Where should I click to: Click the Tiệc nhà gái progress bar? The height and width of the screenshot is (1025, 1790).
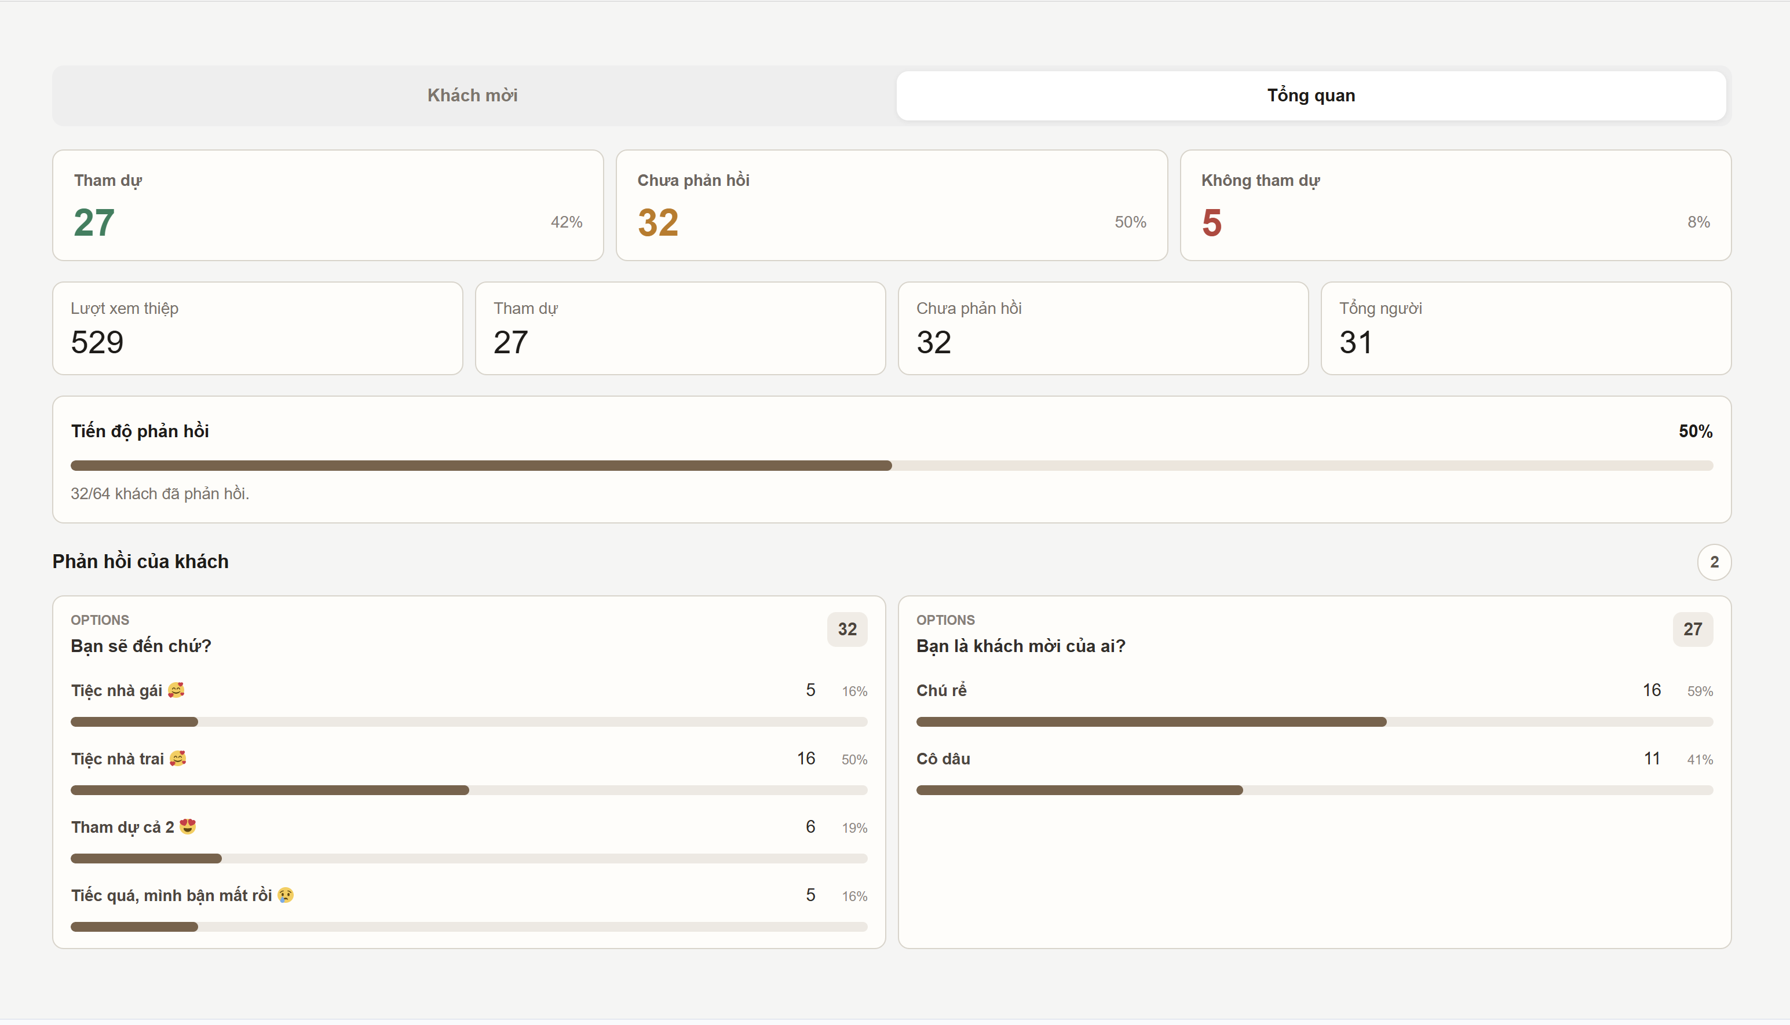point(469,722)
